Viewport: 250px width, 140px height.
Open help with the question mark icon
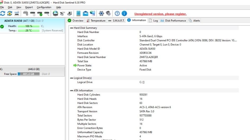click(x=117, y=13)
